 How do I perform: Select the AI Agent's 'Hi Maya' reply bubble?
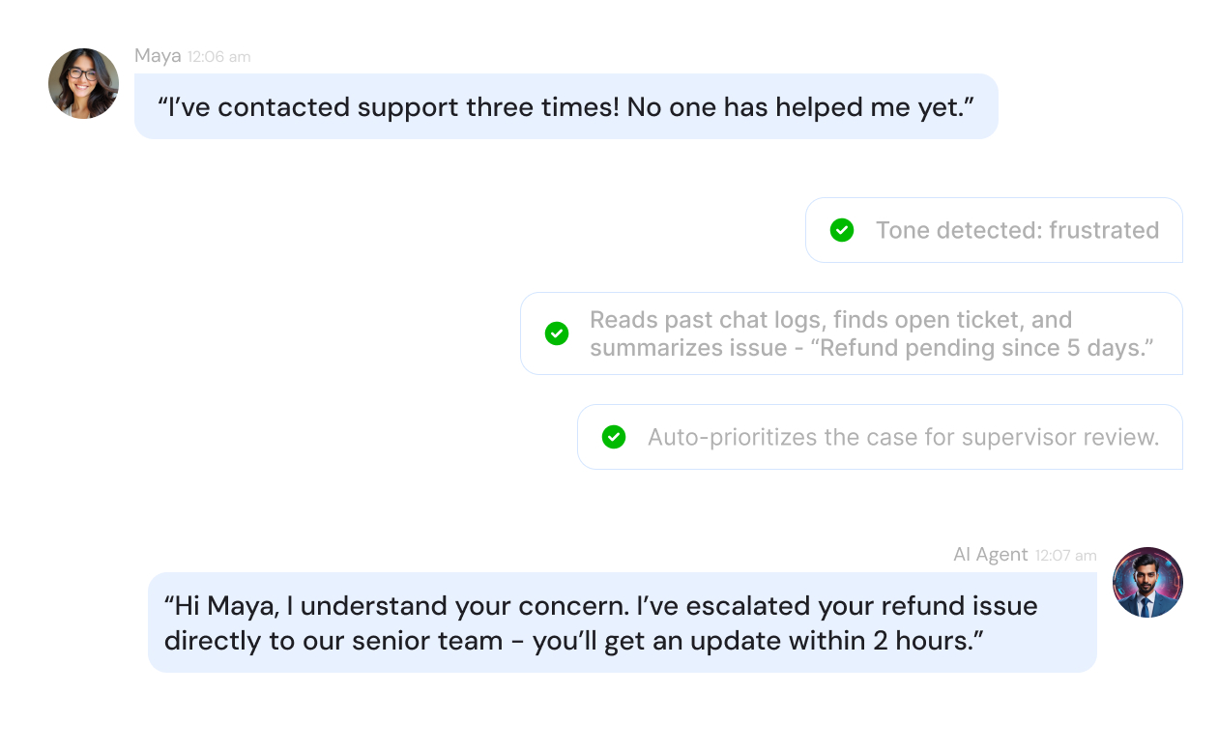622,622
